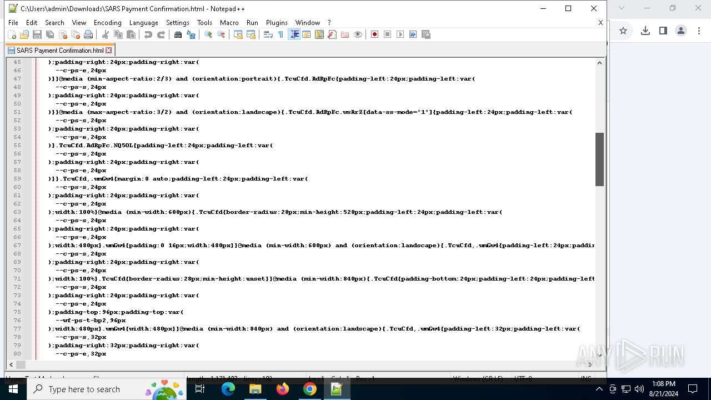Close current document toolbar icon
Viewport: 711px width, 400px height.
(63, 34)
